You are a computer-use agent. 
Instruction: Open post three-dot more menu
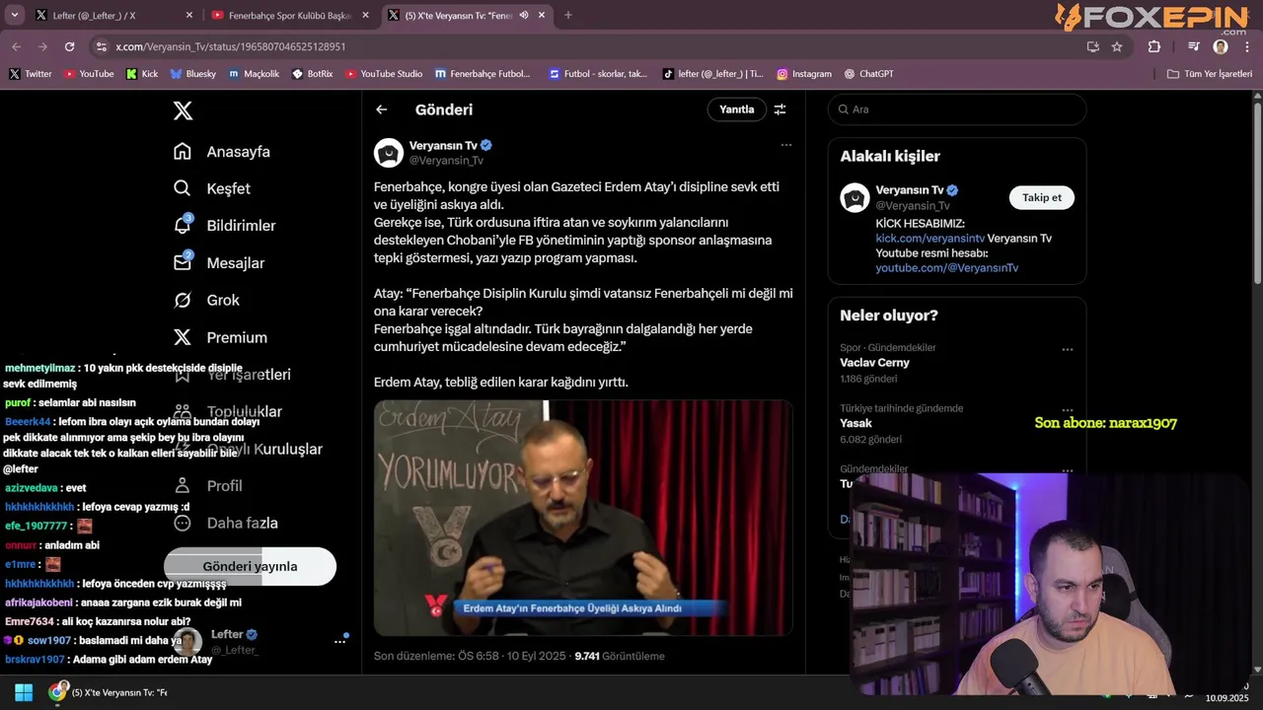[786, 145]
